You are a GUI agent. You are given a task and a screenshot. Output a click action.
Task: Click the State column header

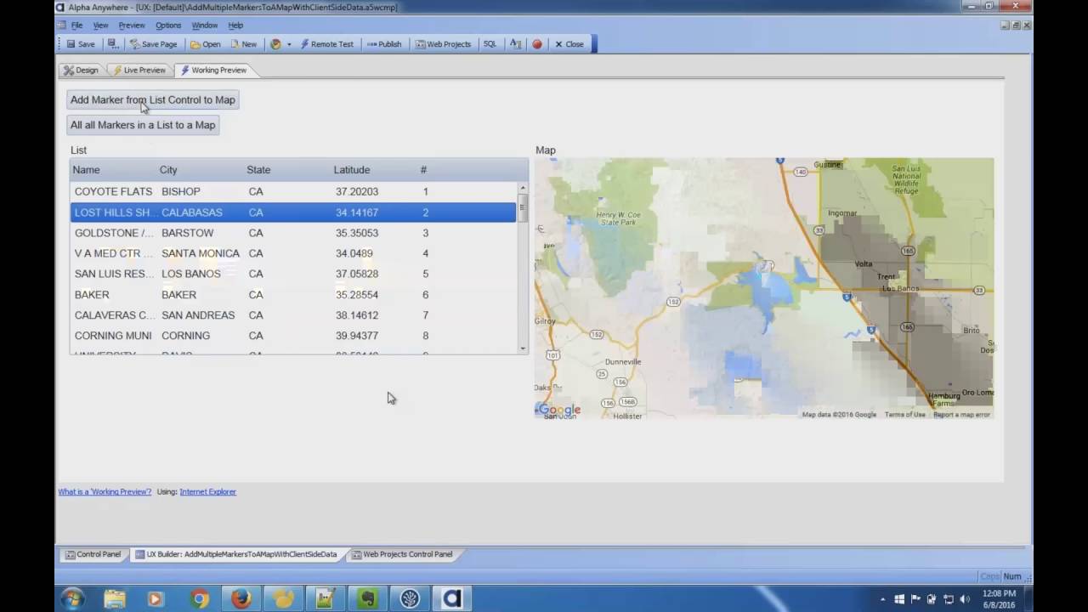click(258, 170)
